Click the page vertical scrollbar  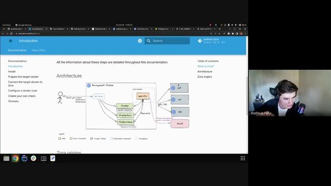(247, 95)
